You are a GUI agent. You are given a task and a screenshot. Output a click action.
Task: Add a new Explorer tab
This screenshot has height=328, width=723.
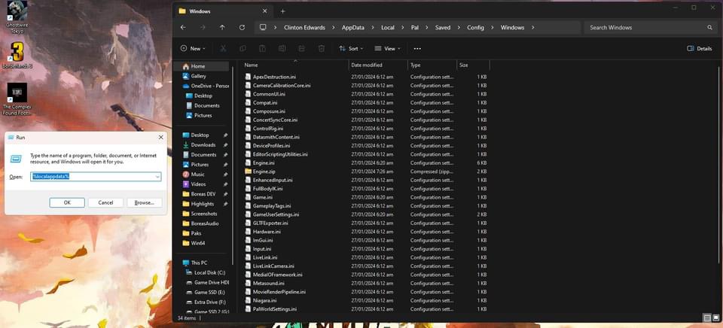282,11
